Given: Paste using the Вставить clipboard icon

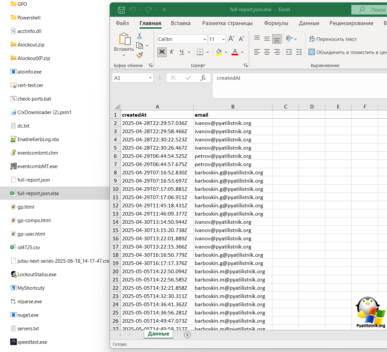Looking at the screenshot, I should tap(125, 39).
